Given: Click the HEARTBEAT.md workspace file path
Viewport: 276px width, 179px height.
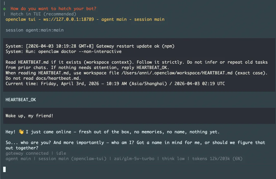Looking at the screenshot, I should point(177,73).
